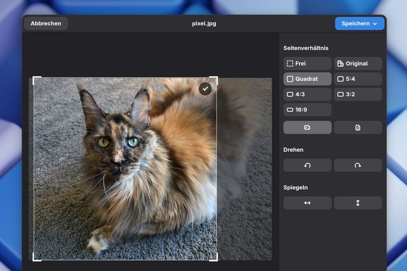
Task: Flip image vertically
Action: coord(358,203)
